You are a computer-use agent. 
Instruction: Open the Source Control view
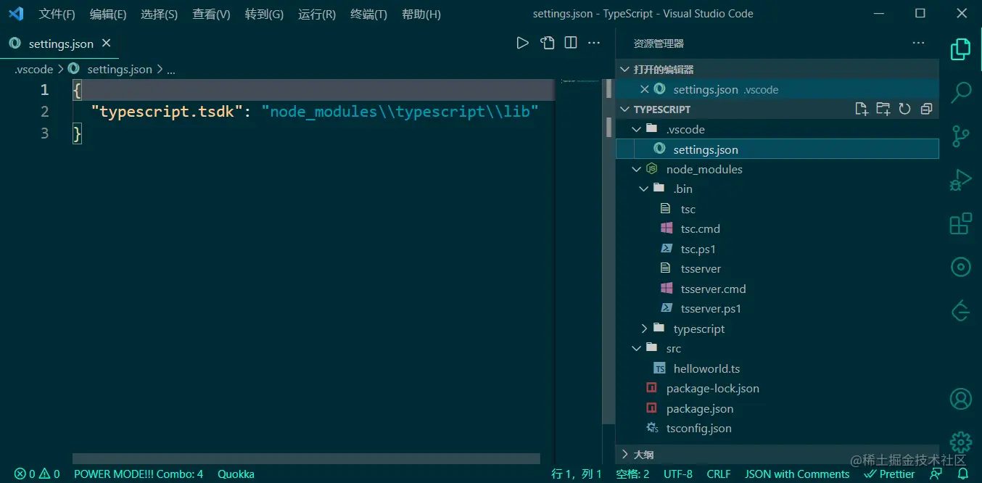coord(960,136)
